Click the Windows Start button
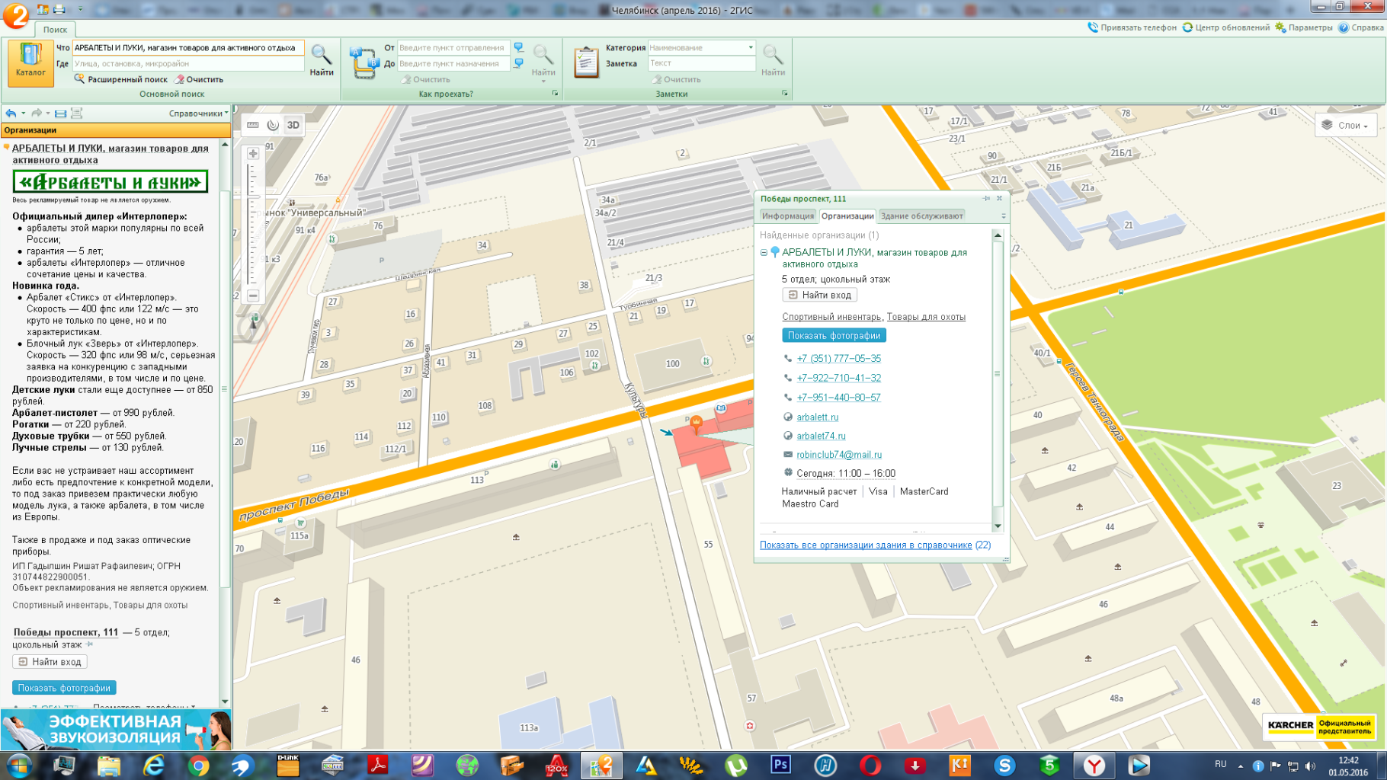This screenshot has height=780, width=1387. click(x=18, y=766)
